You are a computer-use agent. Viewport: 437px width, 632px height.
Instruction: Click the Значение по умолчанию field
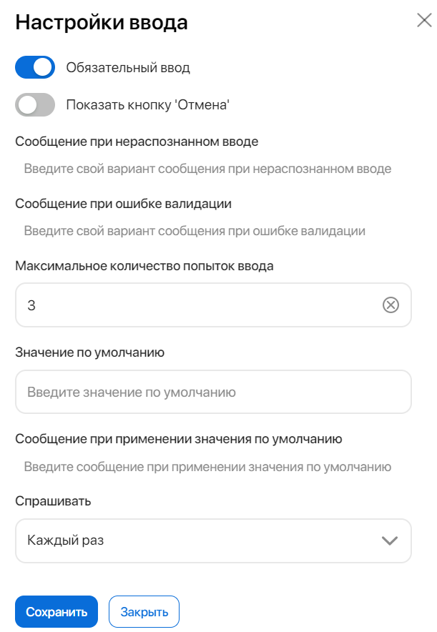213,392
